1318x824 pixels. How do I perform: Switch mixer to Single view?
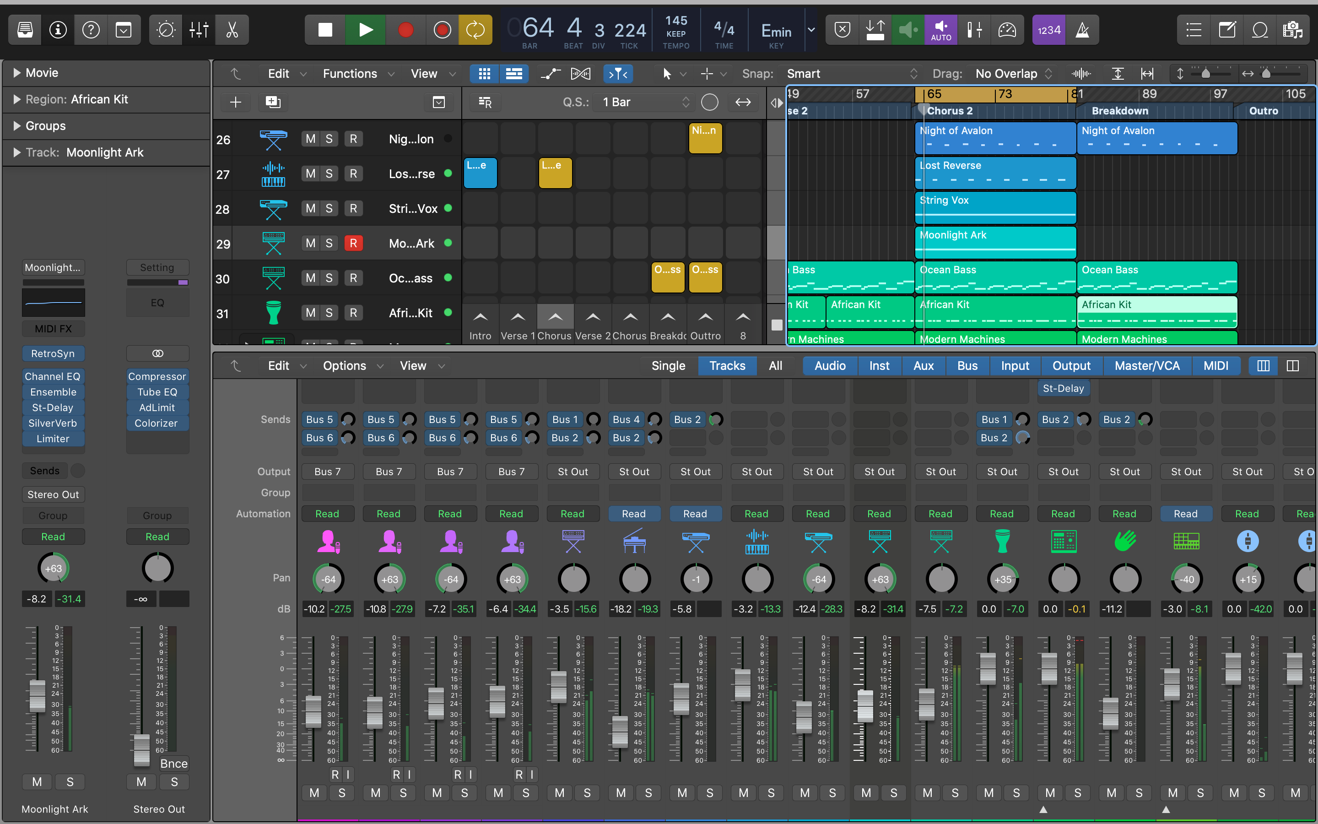(x=668, y=366)
